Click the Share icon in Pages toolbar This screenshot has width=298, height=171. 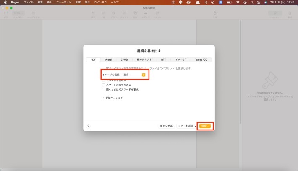coord(215,13)
